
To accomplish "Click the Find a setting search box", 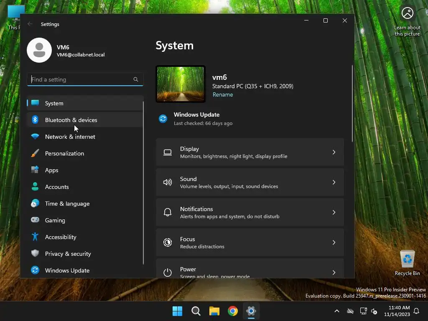I will click(85, 79).
